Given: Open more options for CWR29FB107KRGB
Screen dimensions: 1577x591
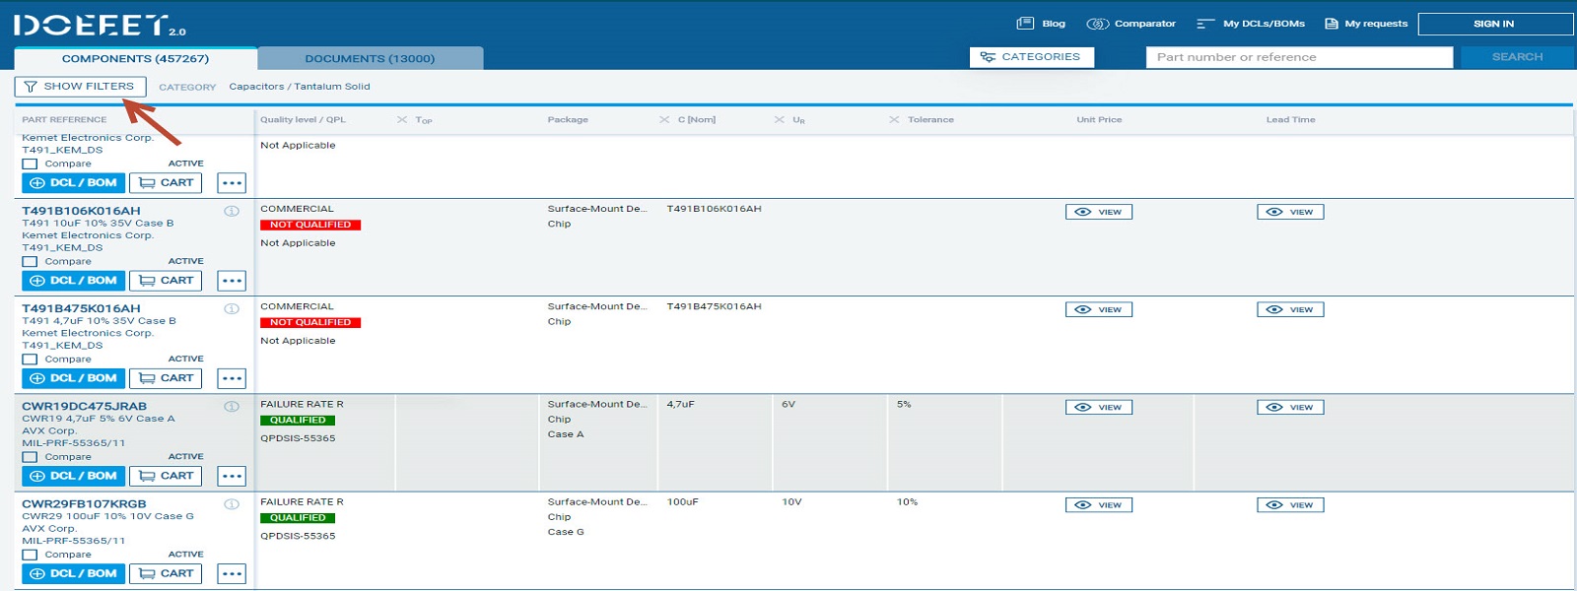Looking at the screenshot, I should pyautogui.click(x=232, y=573).
